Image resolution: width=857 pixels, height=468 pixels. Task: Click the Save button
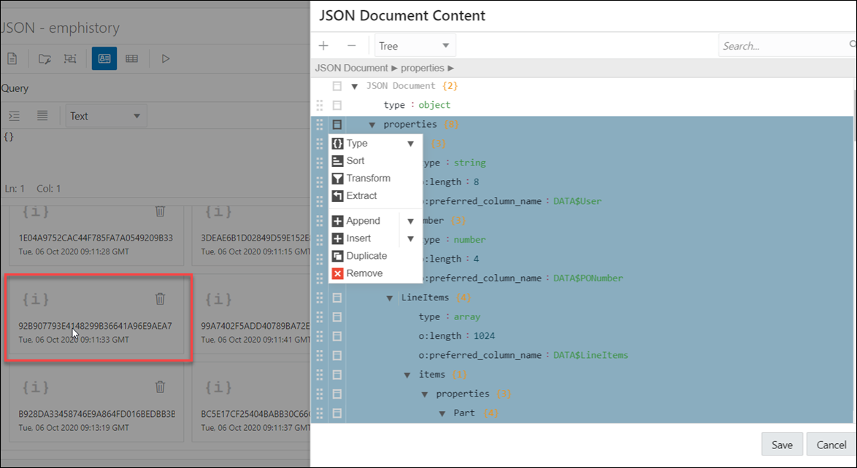tap(782, 445)
